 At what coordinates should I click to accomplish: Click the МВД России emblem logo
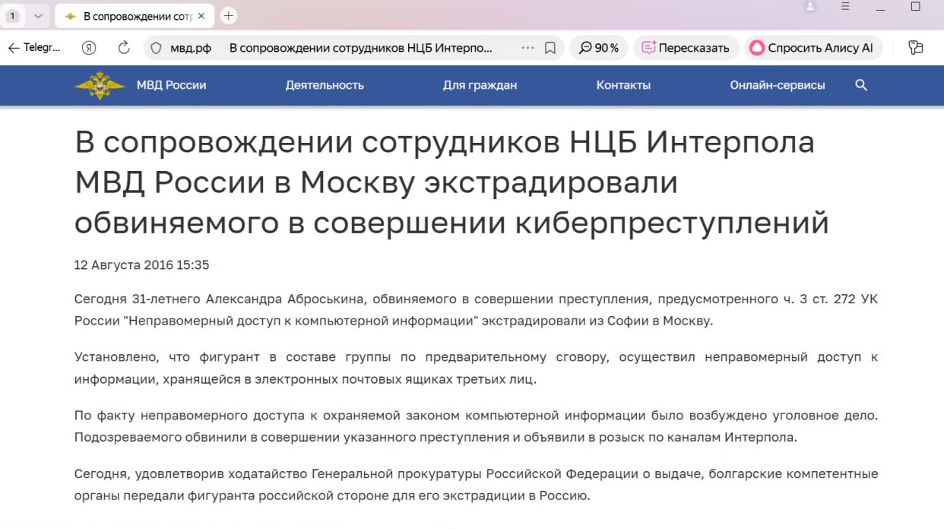point(100,85)
